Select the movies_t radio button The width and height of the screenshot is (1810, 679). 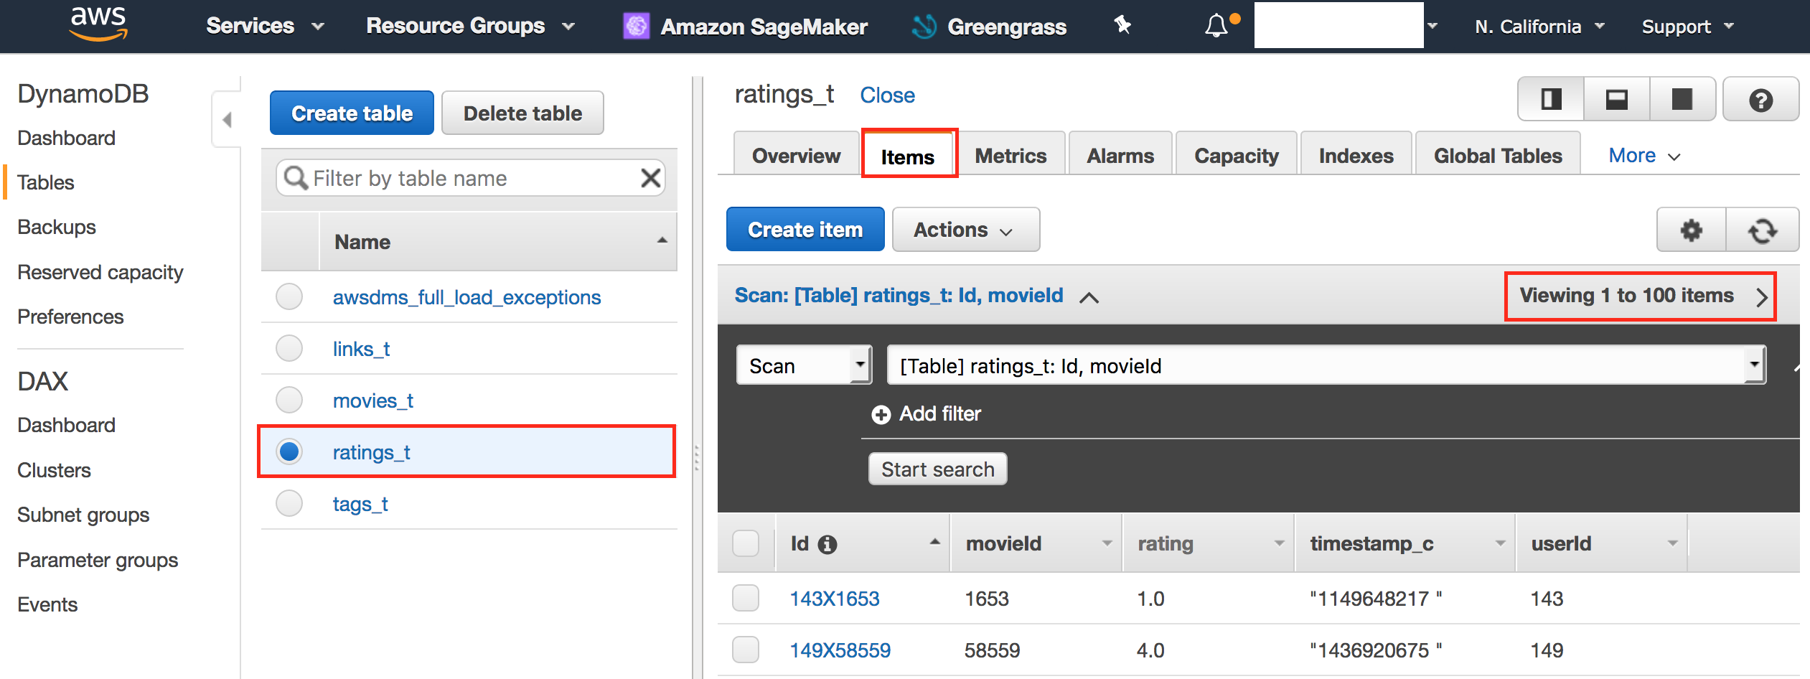coord(289,400)
